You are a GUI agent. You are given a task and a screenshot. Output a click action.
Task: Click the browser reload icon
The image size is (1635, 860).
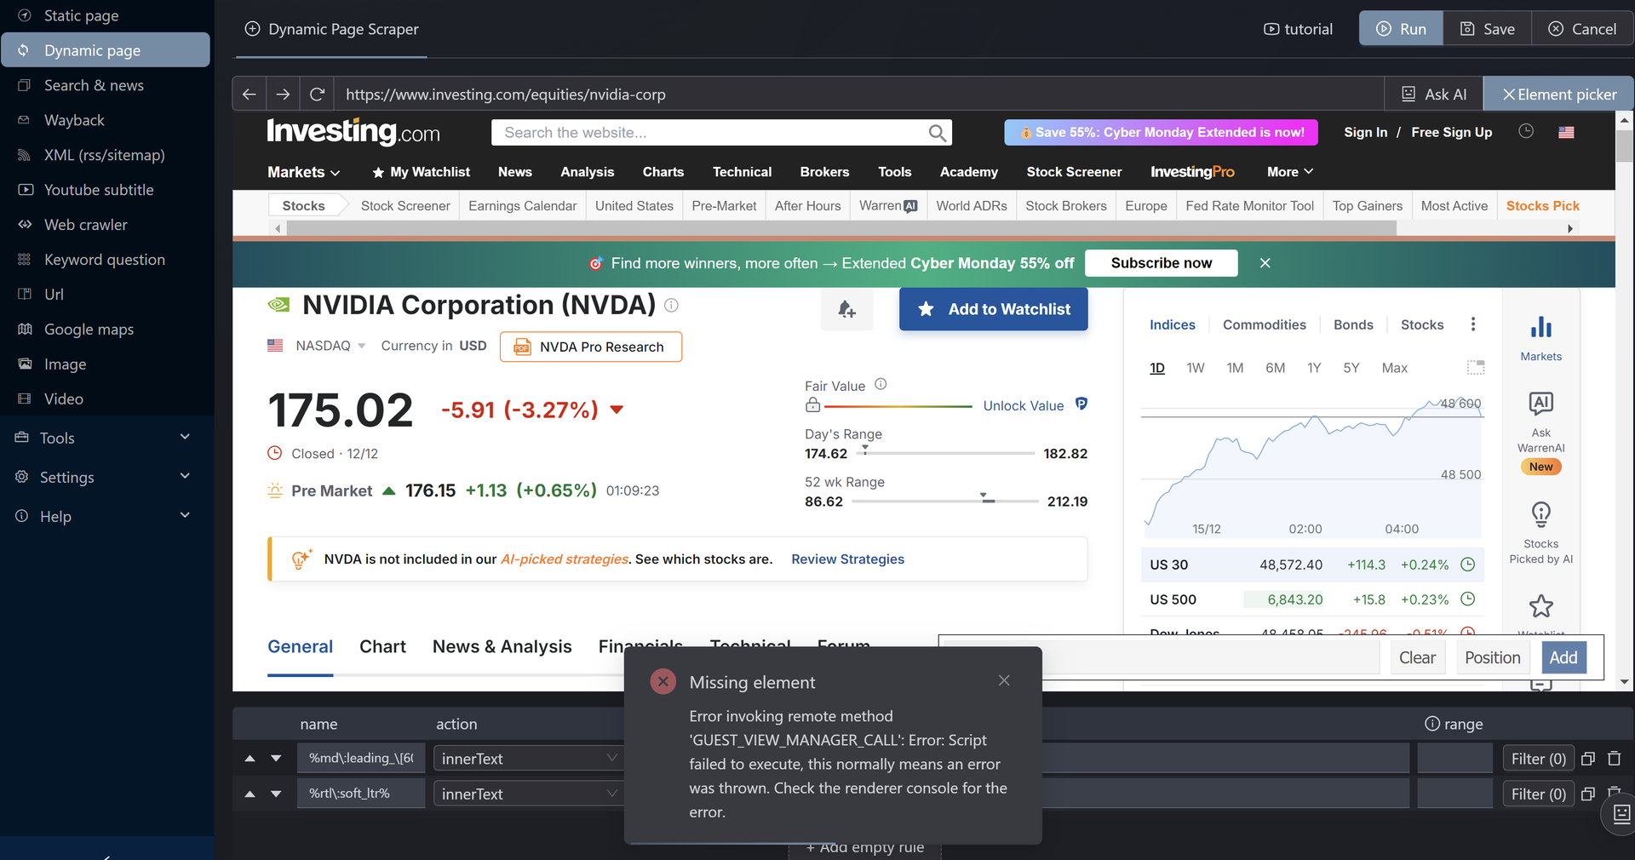coord(317,95)
